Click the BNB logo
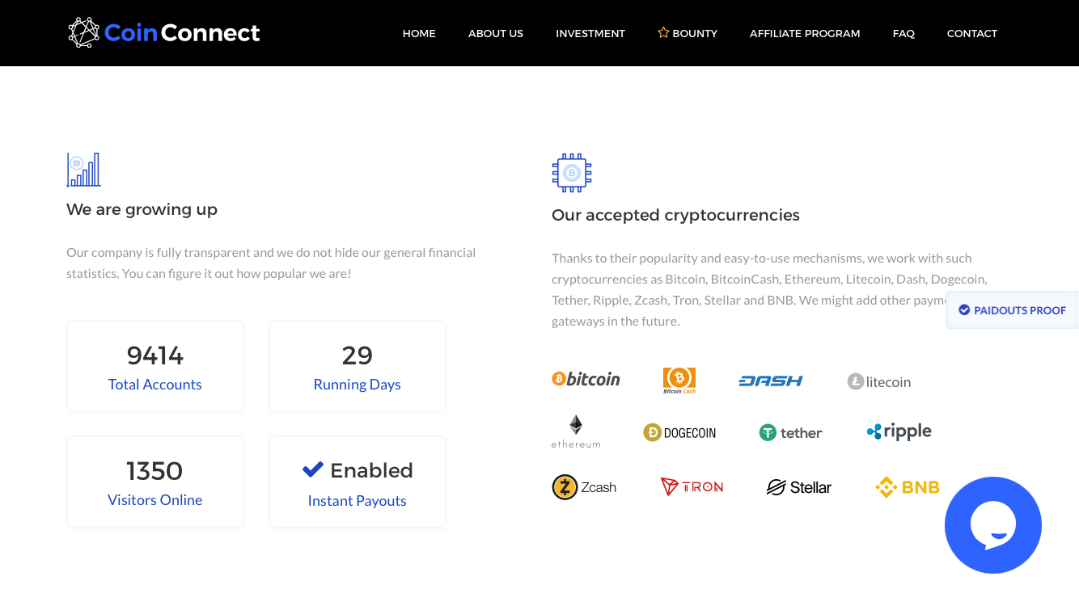Screen dimensions: 1079x606 point(908,487)
